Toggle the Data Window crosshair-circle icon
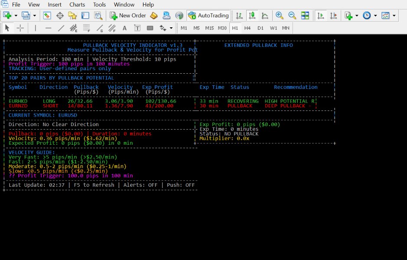The height and width of the screenshot is (260, 407). click(x=60, y=16)
